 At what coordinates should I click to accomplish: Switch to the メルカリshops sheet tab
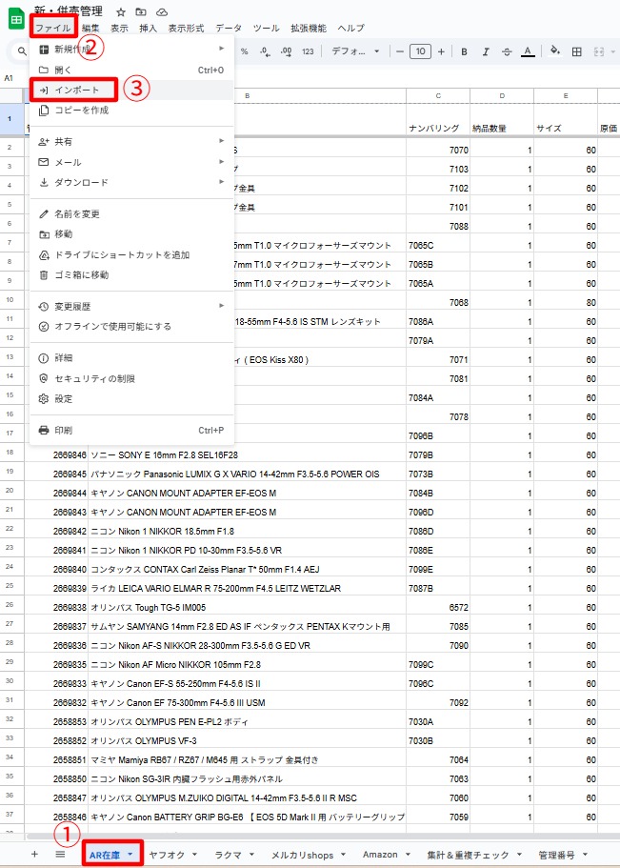coord(303,855)
